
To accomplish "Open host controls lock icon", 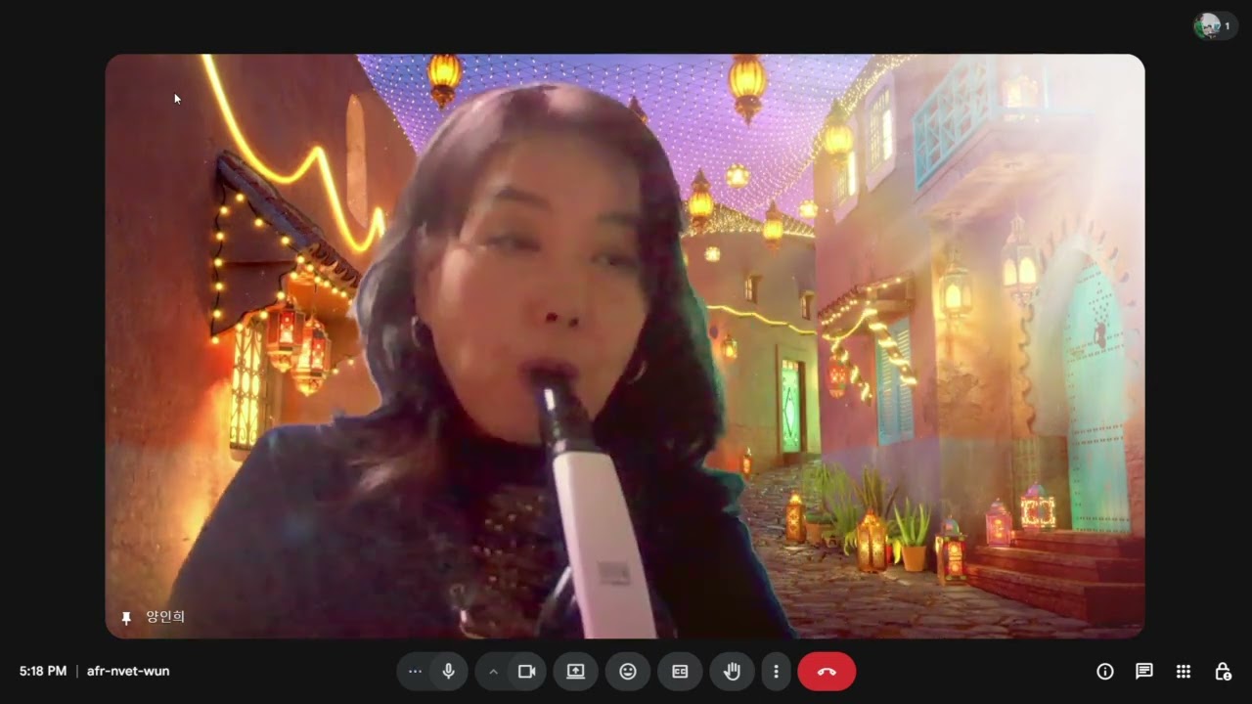I will point(1223,672).
